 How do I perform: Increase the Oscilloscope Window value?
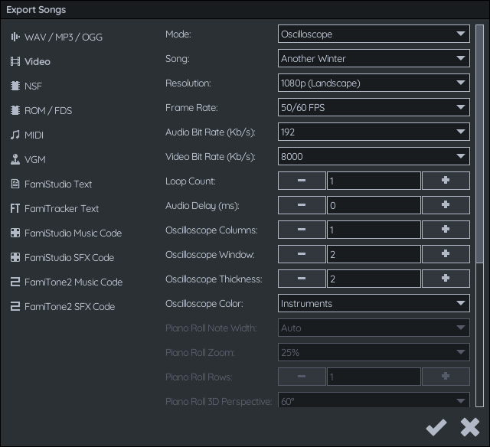(x=446, y=254)
